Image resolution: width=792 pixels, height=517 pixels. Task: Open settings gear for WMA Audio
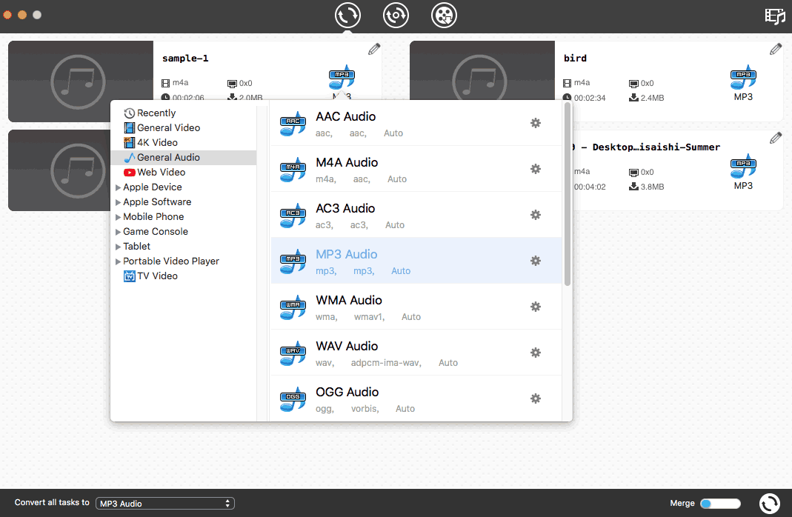(536, 307)
